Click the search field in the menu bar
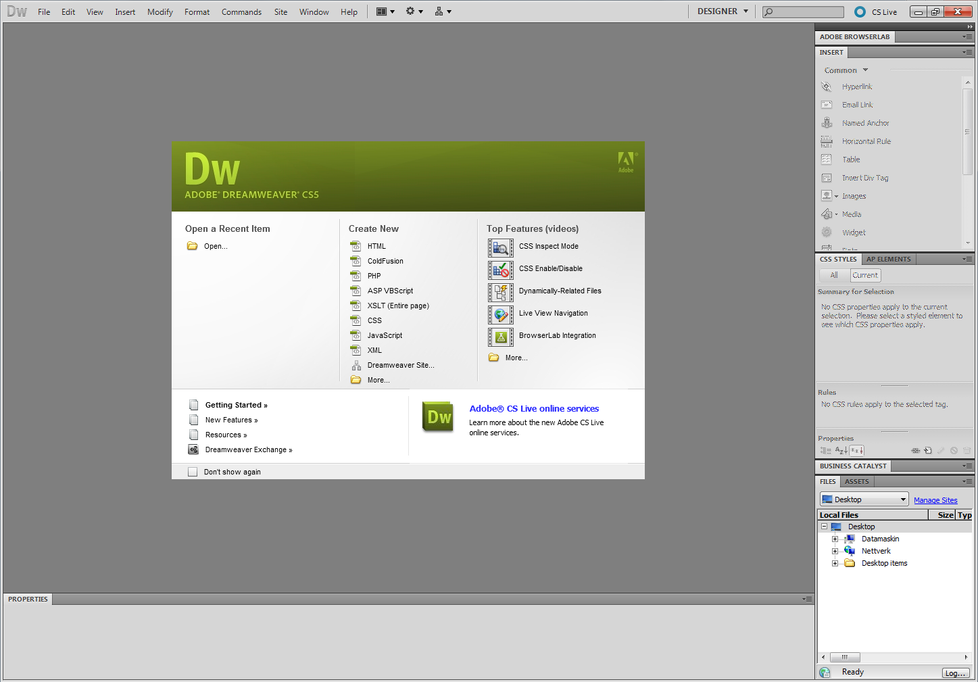This screenshot has width=978, height=682. (803, 11)
